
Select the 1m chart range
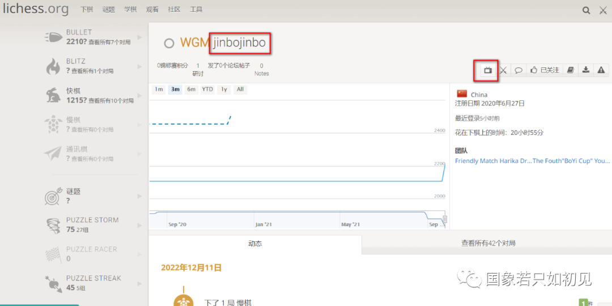(159, 90)
